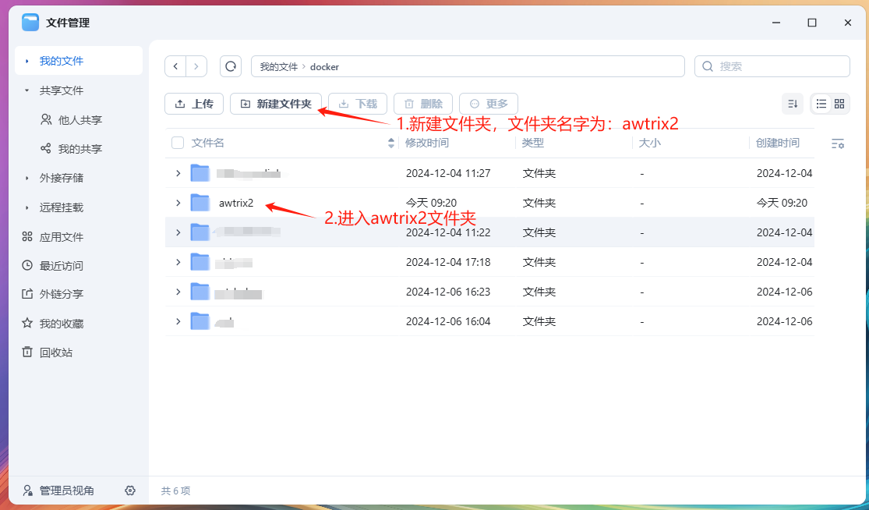Switch to grid view icon
The width and height of the screenshot is (869, 510).
tap(839, 104)
